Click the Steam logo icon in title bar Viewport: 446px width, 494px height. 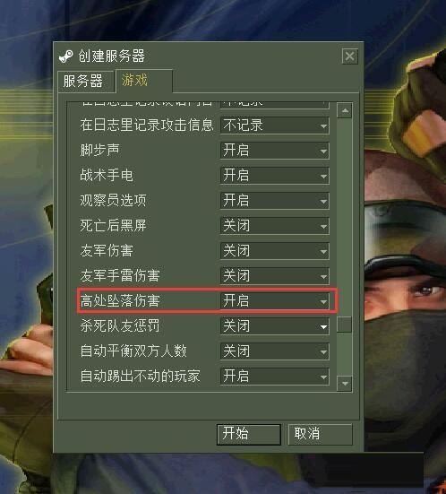65,56
